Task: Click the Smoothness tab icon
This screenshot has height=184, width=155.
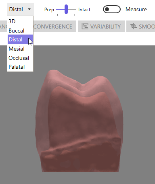Action: tap(134, 26)
